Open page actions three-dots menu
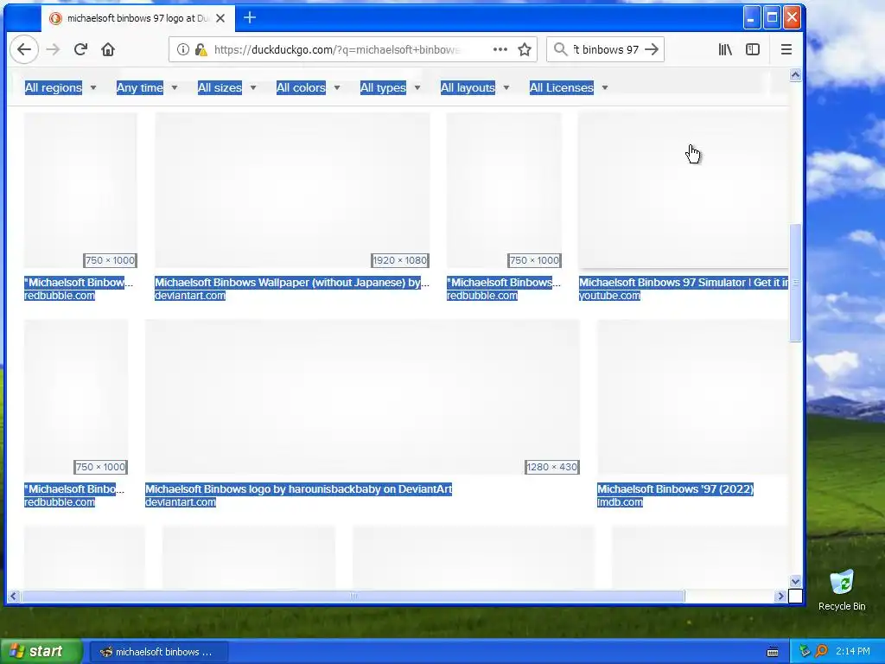This screenshot has height=664, width=885. [500, 49]
